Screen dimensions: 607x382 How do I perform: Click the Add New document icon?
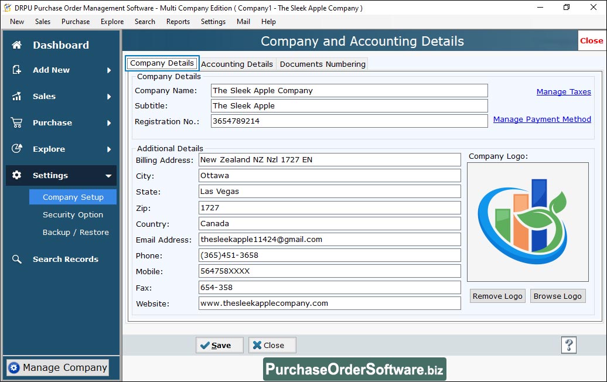coord(16,70)
